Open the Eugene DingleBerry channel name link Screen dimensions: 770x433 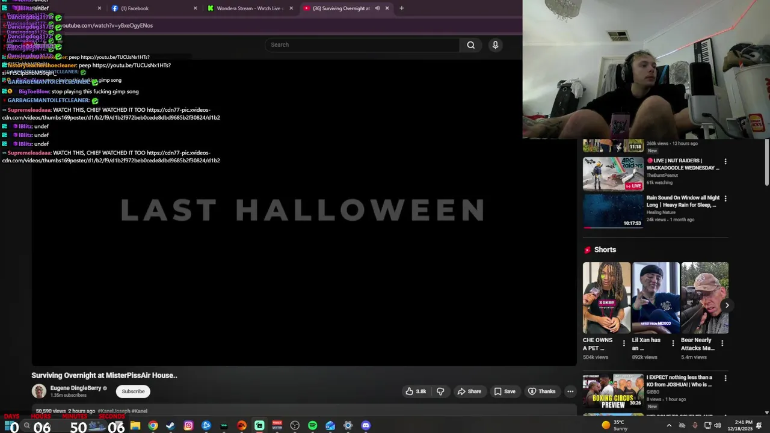coord(76,388)
